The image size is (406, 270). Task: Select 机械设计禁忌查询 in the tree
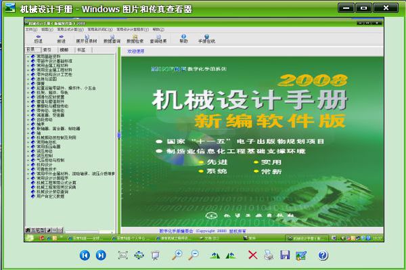point(52,192)
